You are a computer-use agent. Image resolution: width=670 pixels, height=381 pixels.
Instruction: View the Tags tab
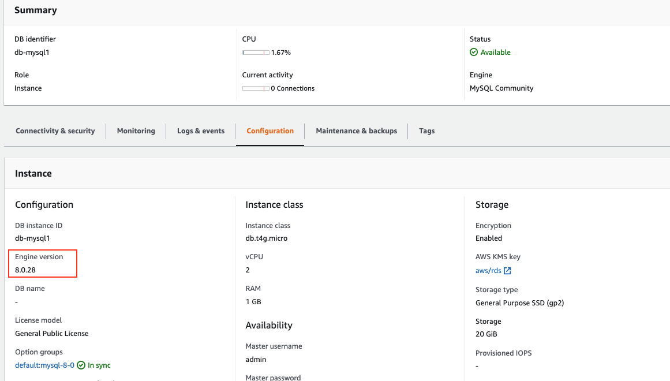click(427, 131)
